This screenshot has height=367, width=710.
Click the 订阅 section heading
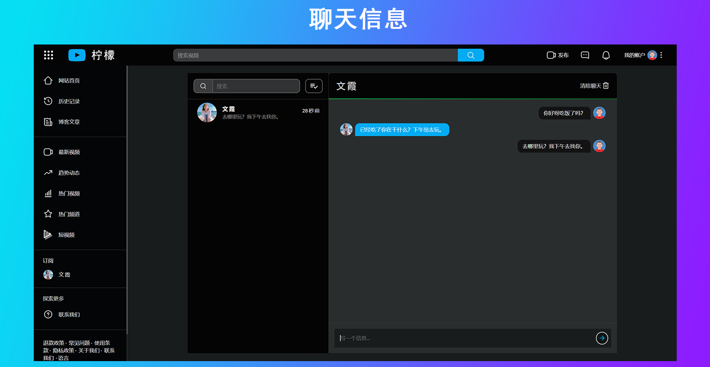(48, 260)
